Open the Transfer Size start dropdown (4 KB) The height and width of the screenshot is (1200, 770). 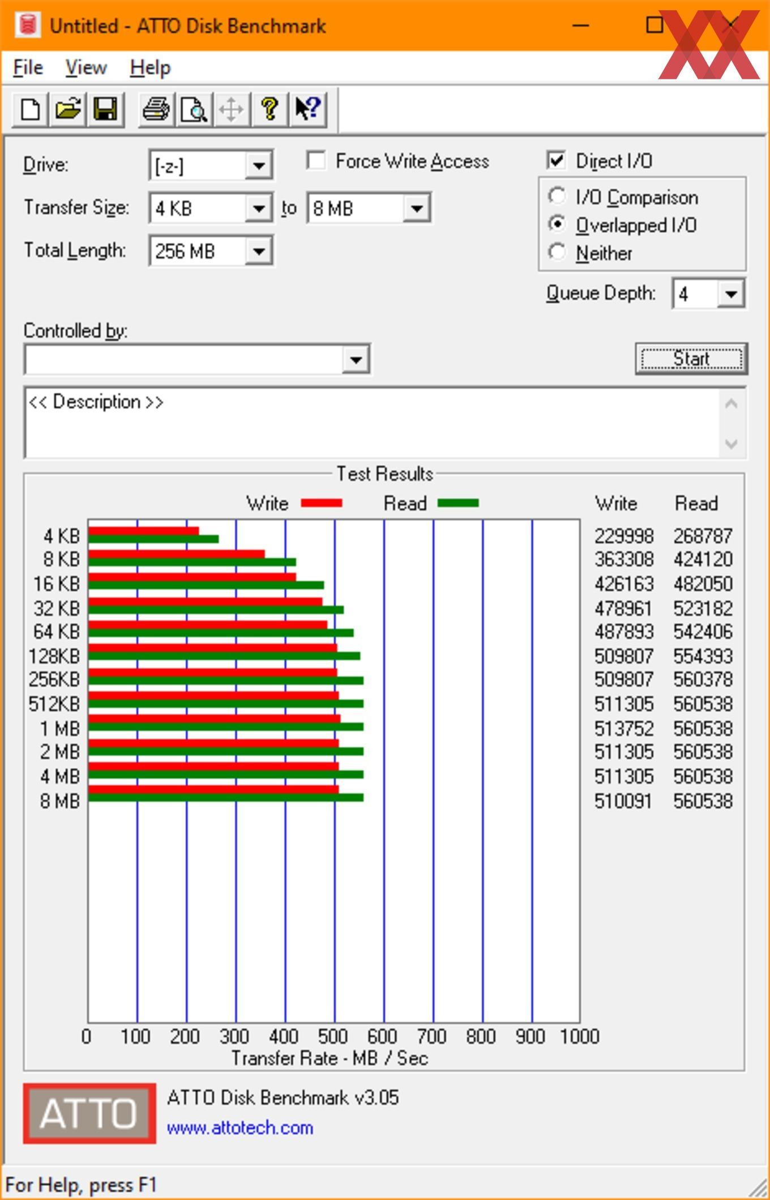point(259,208)
